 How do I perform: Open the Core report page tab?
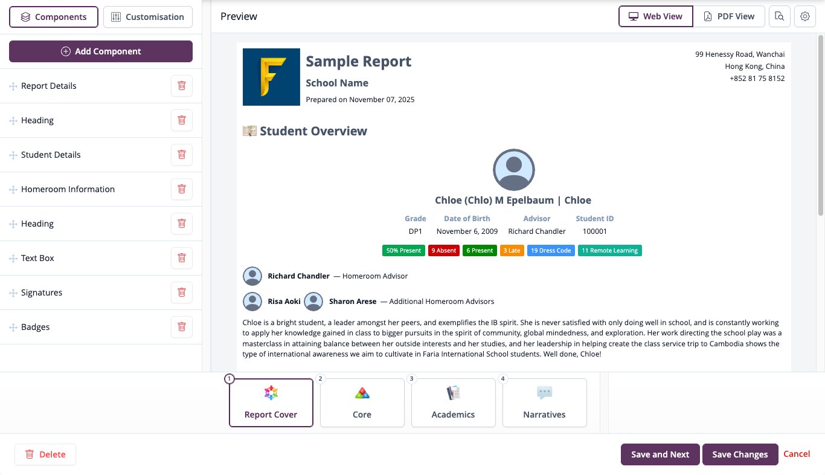362,403
